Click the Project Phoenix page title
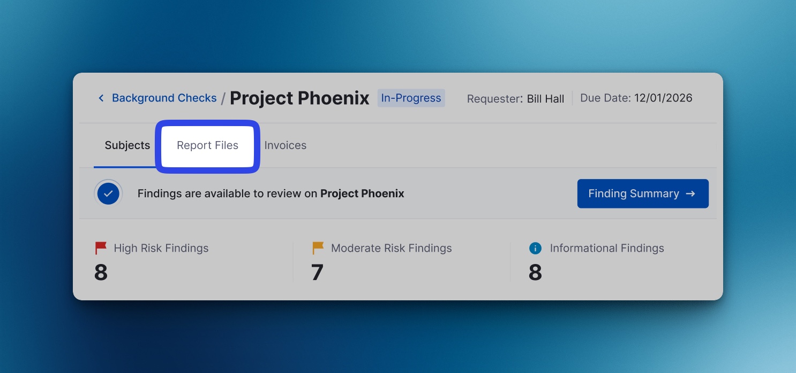This screenshot has width=796, height=373. pos(299,98)
